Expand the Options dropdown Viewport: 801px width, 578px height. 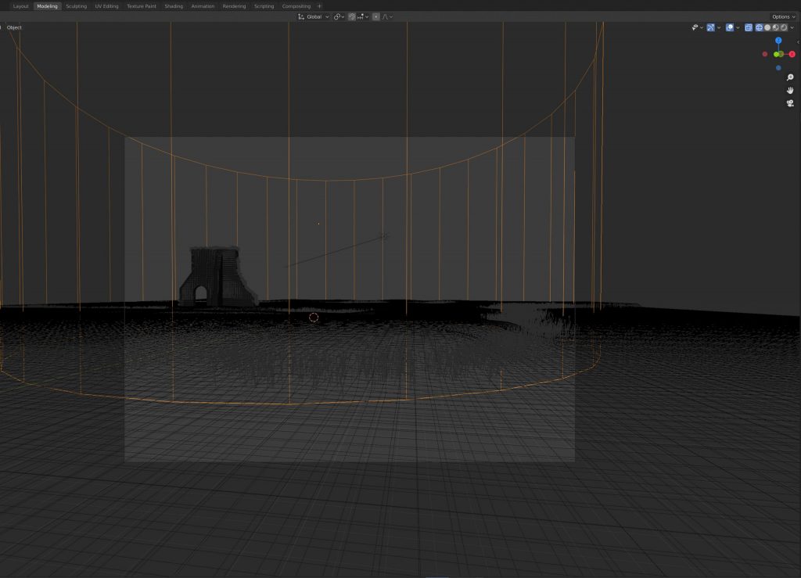point(782,16)
